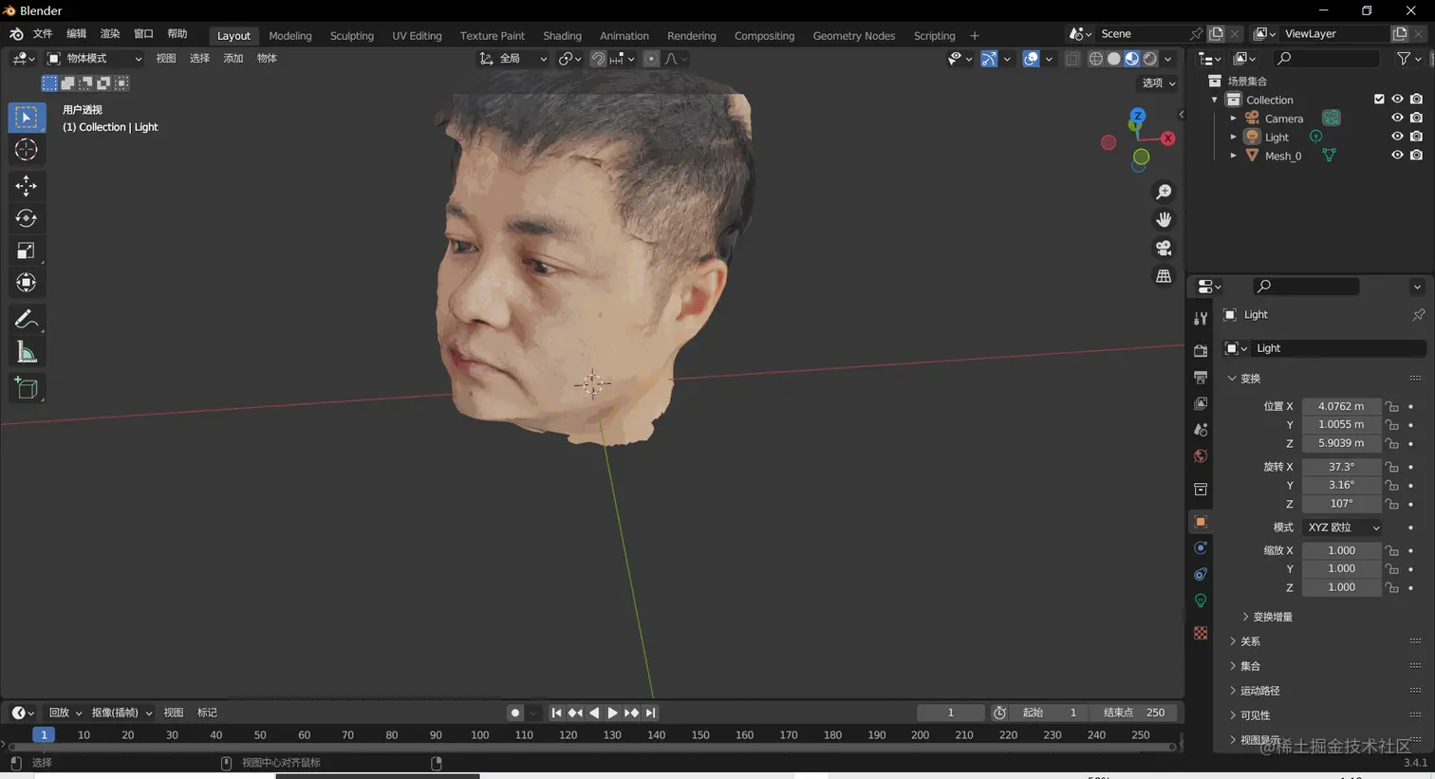Viewport: 1435px width, 779px height.
Task: Disable Mesh_0 in renders icon
Action: coord(1416,156)
